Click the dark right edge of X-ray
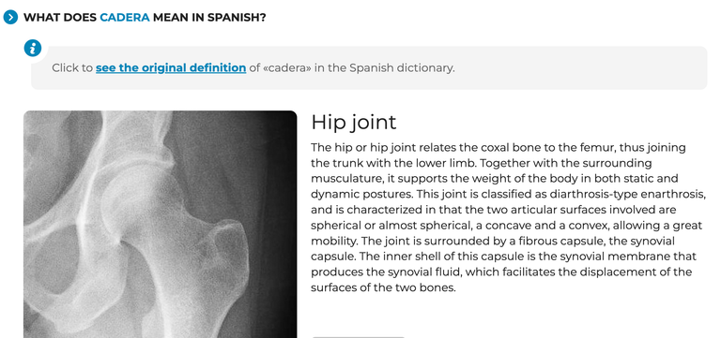 tap(283, 224)
